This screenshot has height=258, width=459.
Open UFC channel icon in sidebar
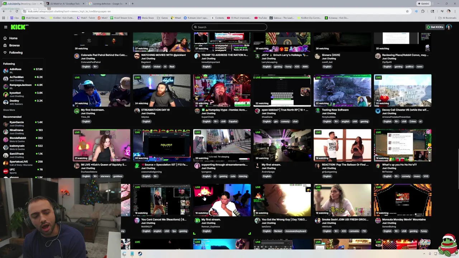(x=5, y=171)
